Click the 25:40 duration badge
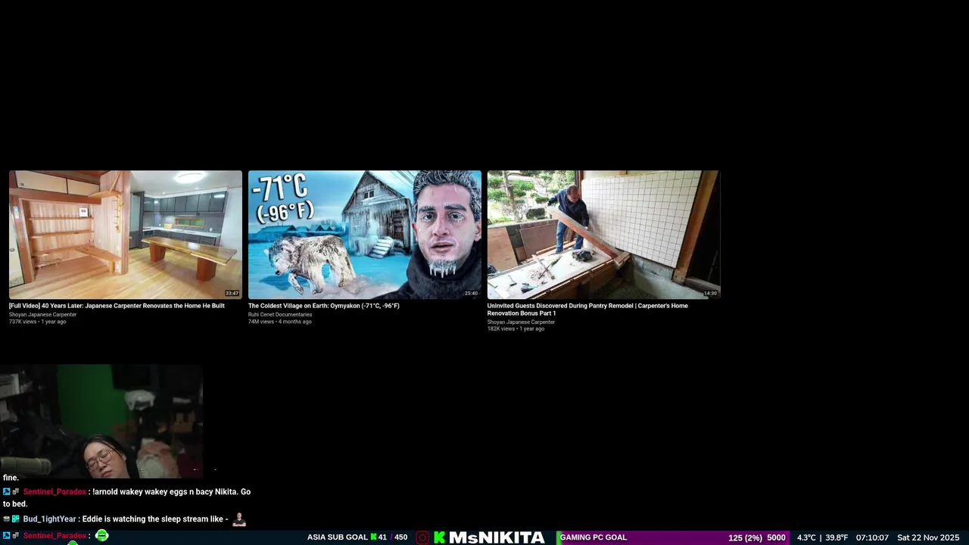The width and height of the screenshot is (969, 545). (x=471, y=294)
